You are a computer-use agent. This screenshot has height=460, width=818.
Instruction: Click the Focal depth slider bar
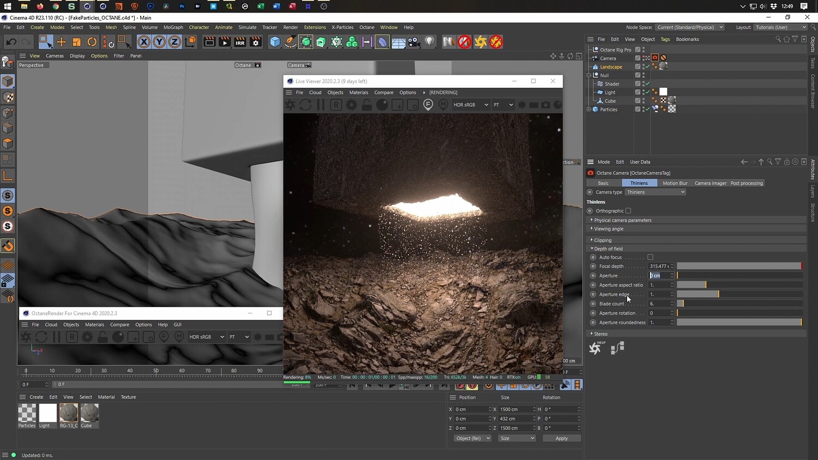pyautogui.click(x=739, y=266)
